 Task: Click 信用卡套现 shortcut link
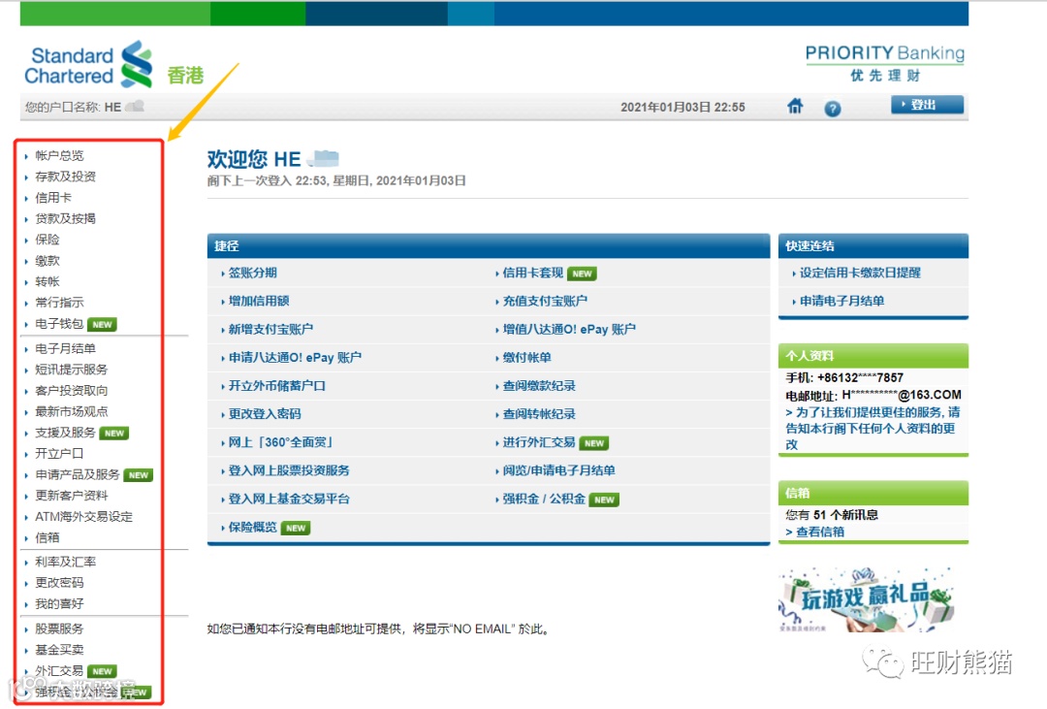point(533,273)
